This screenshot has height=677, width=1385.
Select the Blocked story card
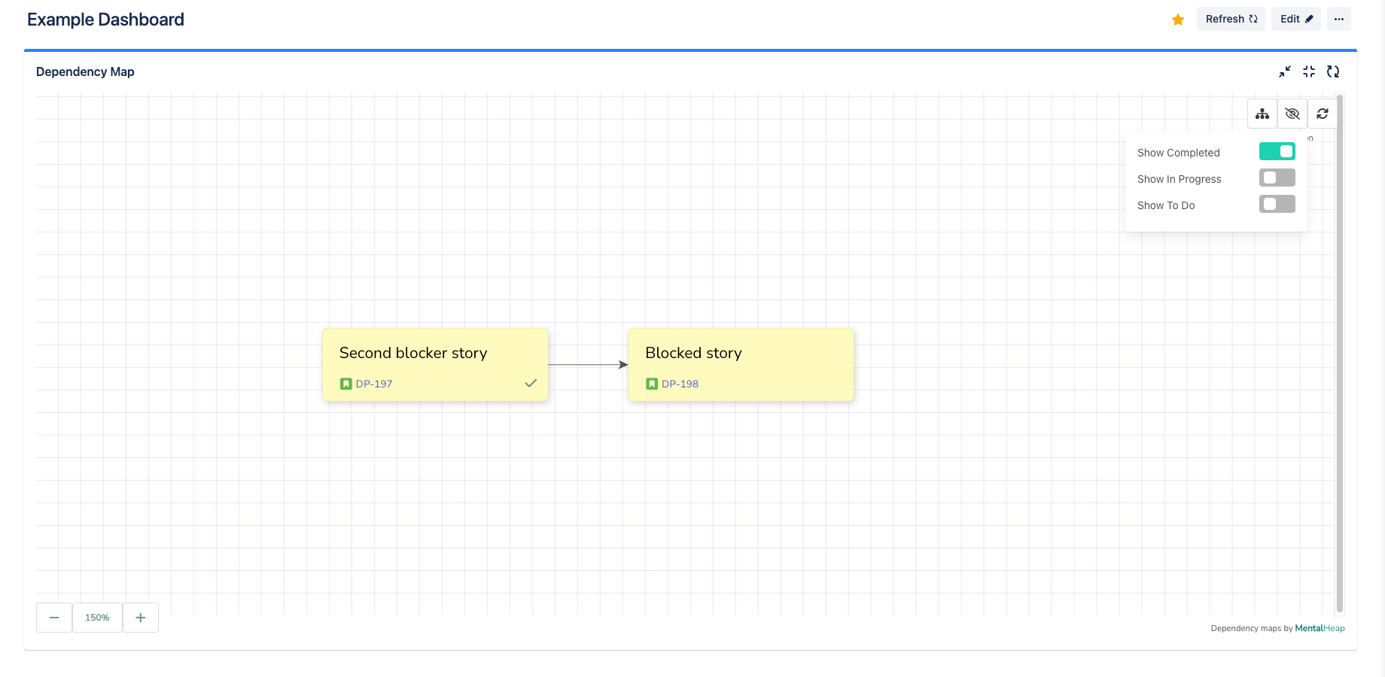tap(741, 365)
